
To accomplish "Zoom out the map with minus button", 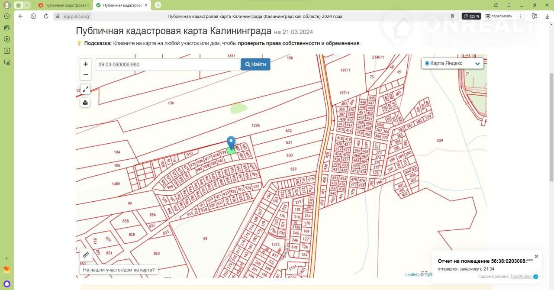I will (86, 75).
